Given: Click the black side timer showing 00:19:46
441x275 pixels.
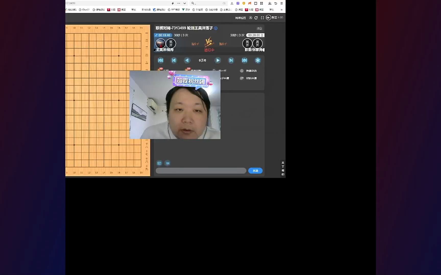Looking at the screenshot, I should pos(163,35).
